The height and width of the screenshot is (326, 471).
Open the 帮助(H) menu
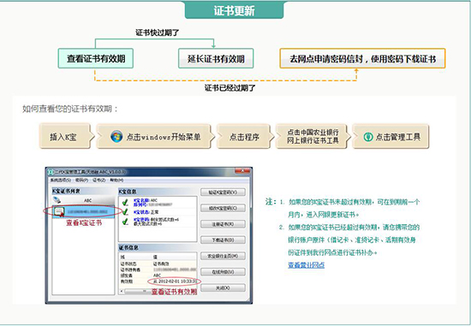click(116, 180)
